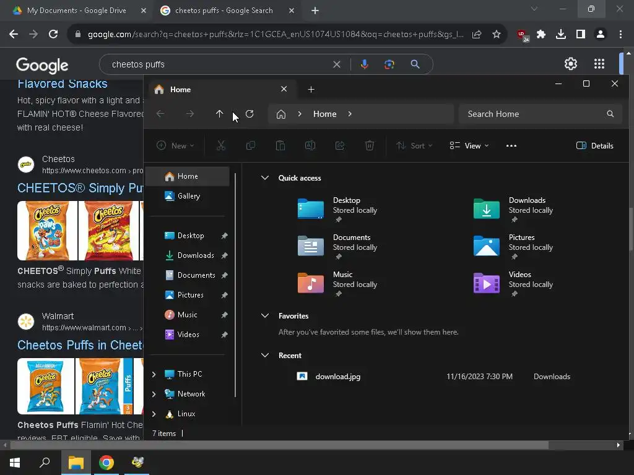Click the Refresh icon in File Explorer
634x475 pixels.
(x=250, y=114)
